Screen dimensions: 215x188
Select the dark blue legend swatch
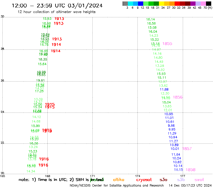pos(141,3)
